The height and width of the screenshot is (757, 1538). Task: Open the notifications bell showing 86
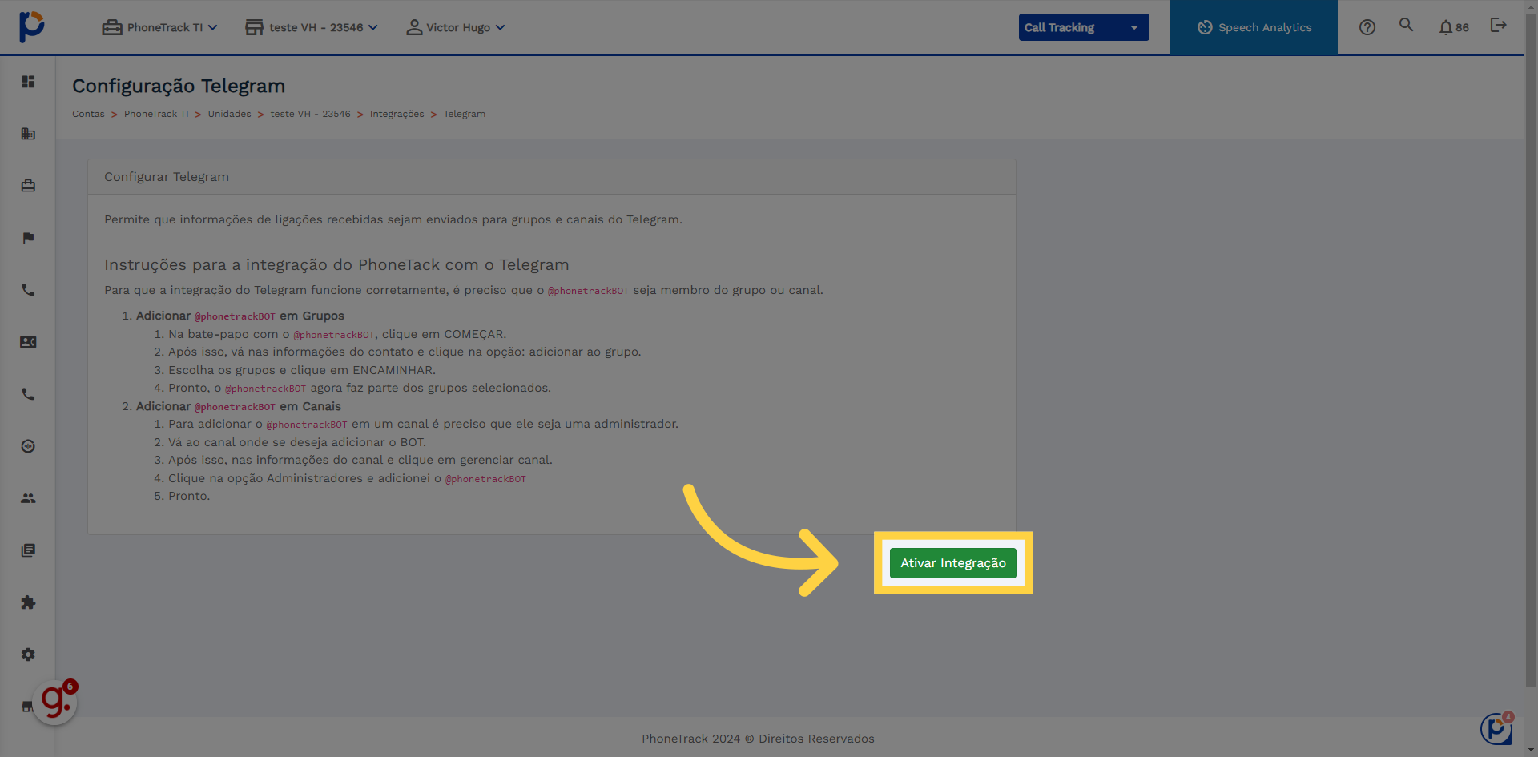tap(1453, 27)
